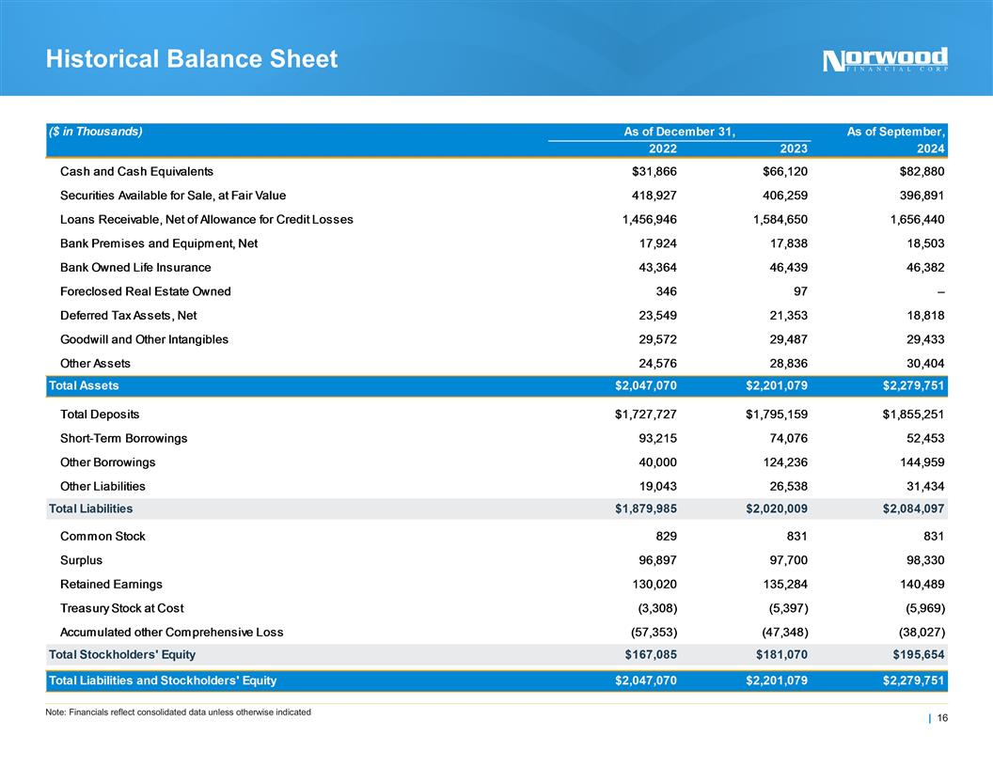
Task: Select the Goodwill and Other Intangibles label
Action: (x=144, y=339)
